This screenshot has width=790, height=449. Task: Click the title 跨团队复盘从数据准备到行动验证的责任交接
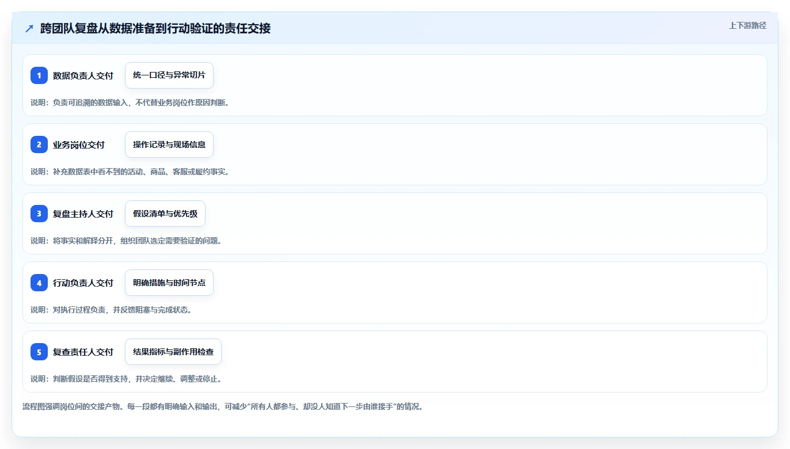(155, 28)
